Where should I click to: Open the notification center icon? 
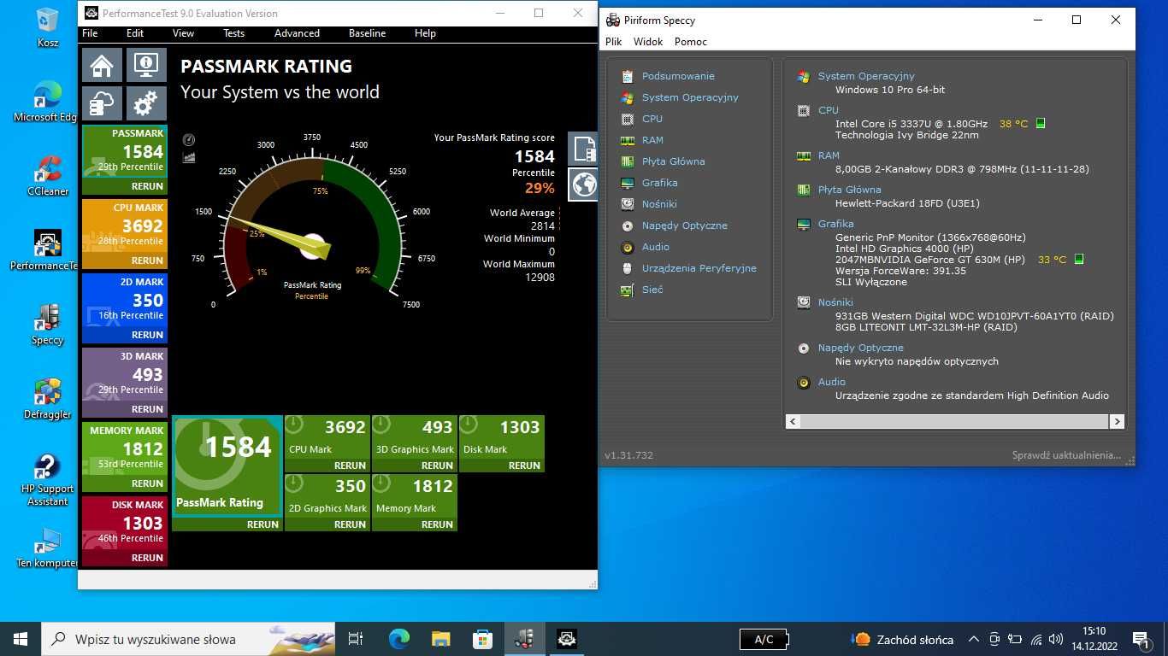pyautogui.click(x=1141, y=639)
